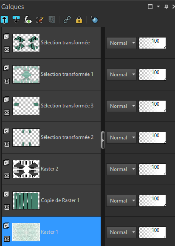Hide the Sélection transformée layer

pos(7,49)
